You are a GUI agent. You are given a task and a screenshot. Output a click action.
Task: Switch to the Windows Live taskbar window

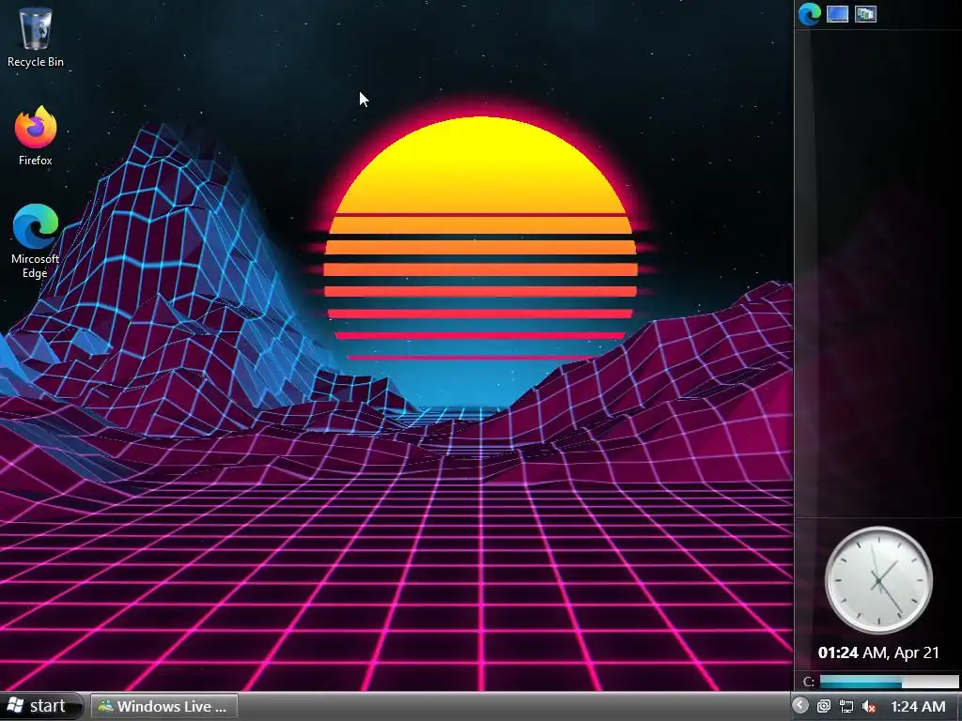164,706
